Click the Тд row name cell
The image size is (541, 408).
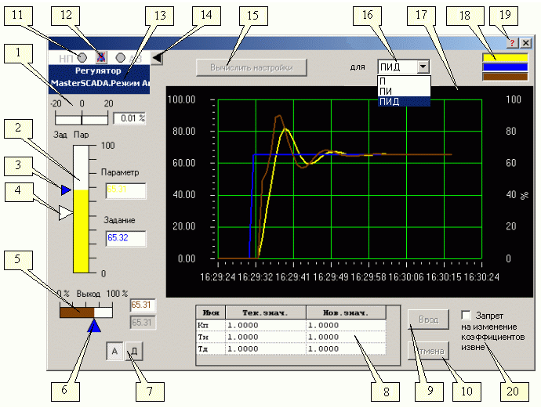pos(211,348)
